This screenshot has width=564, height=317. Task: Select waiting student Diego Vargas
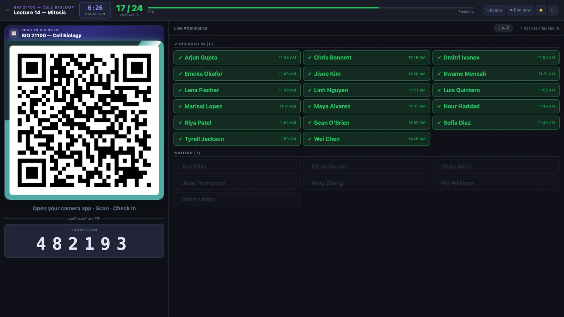point(367,167)
